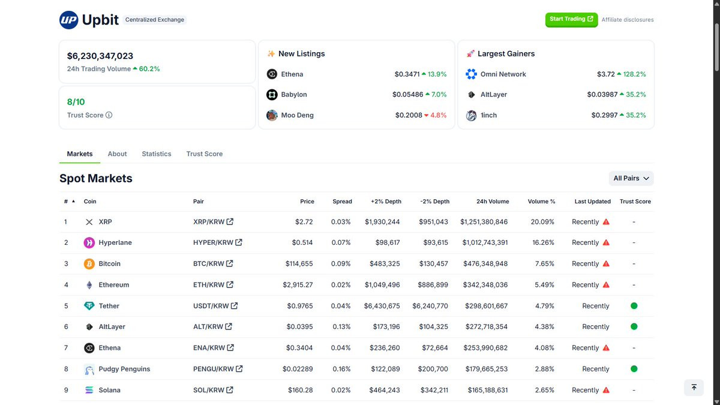Click the Babylon name in New Listings

(294, 95)
